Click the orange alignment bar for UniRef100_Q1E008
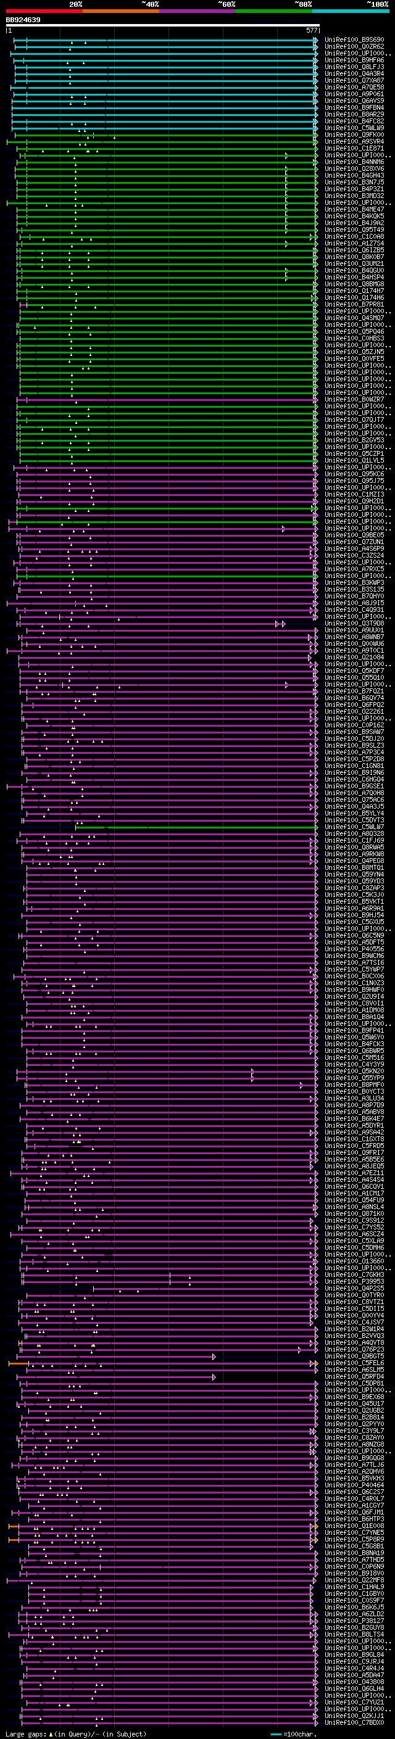This screenshot has width=395, height=1739. 14,1526
